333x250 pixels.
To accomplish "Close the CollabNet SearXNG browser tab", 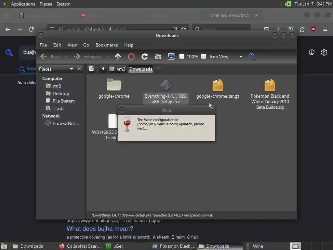I will click(257, 16).
